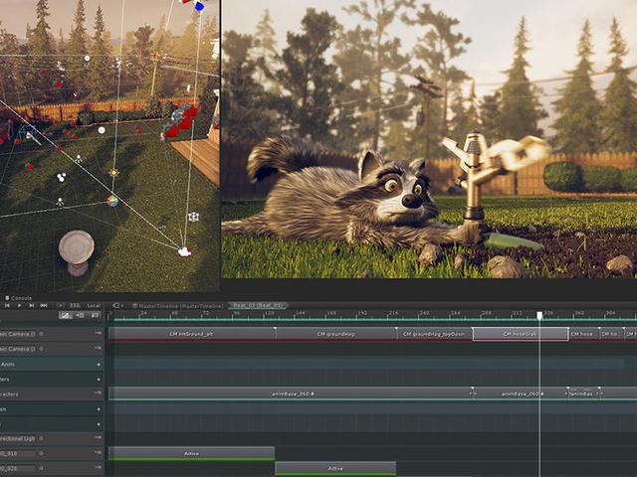Click the timeline playhead marker

(x=539, y=315)
